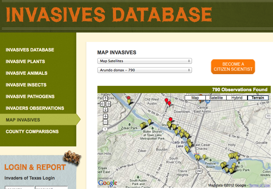Switch map view to Satellite

tap(216, 98)
